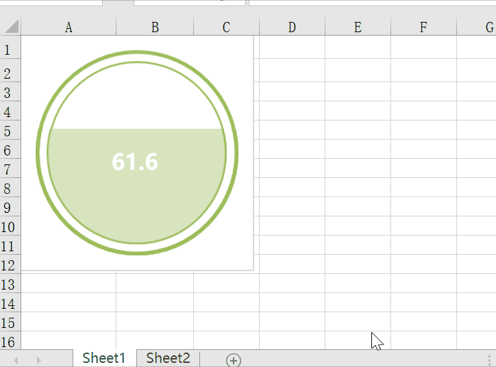Click the tab bar split handle dots
The height and width of the screenshot is (367, 496).
click(x=490, y=360)
